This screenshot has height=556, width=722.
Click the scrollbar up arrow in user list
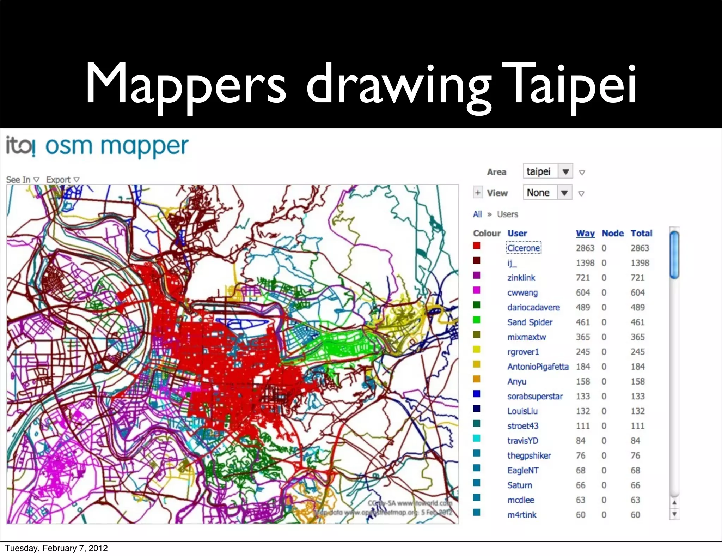[x=674, y=502]
